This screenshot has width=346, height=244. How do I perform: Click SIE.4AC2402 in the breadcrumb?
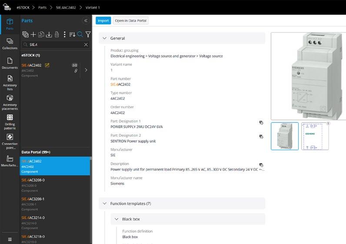(x=66, y=7)
